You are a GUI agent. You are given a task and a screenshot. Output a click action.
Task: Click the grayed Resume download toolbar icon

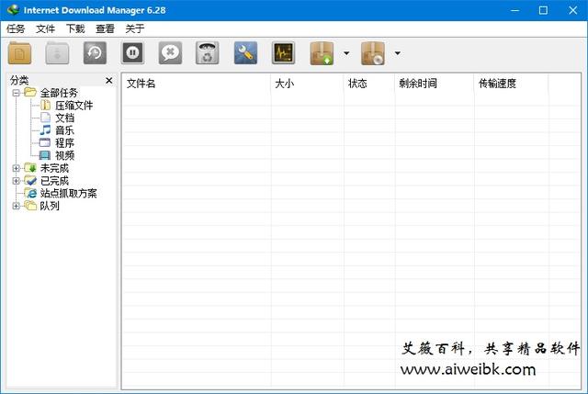pos(57,53)
